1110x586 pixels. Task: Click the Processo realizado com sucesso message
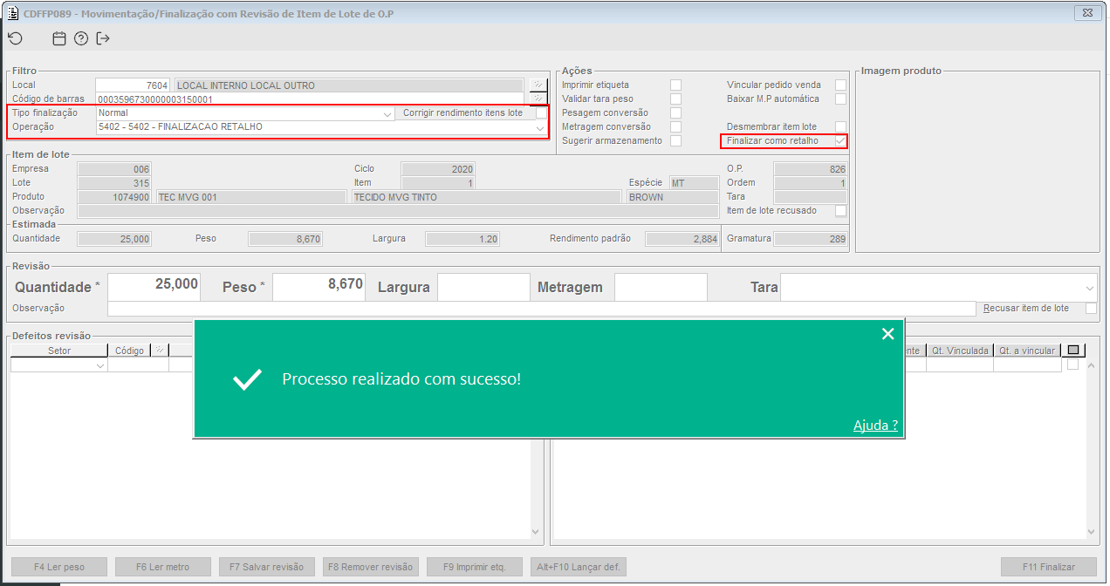[x=401, y=379]
